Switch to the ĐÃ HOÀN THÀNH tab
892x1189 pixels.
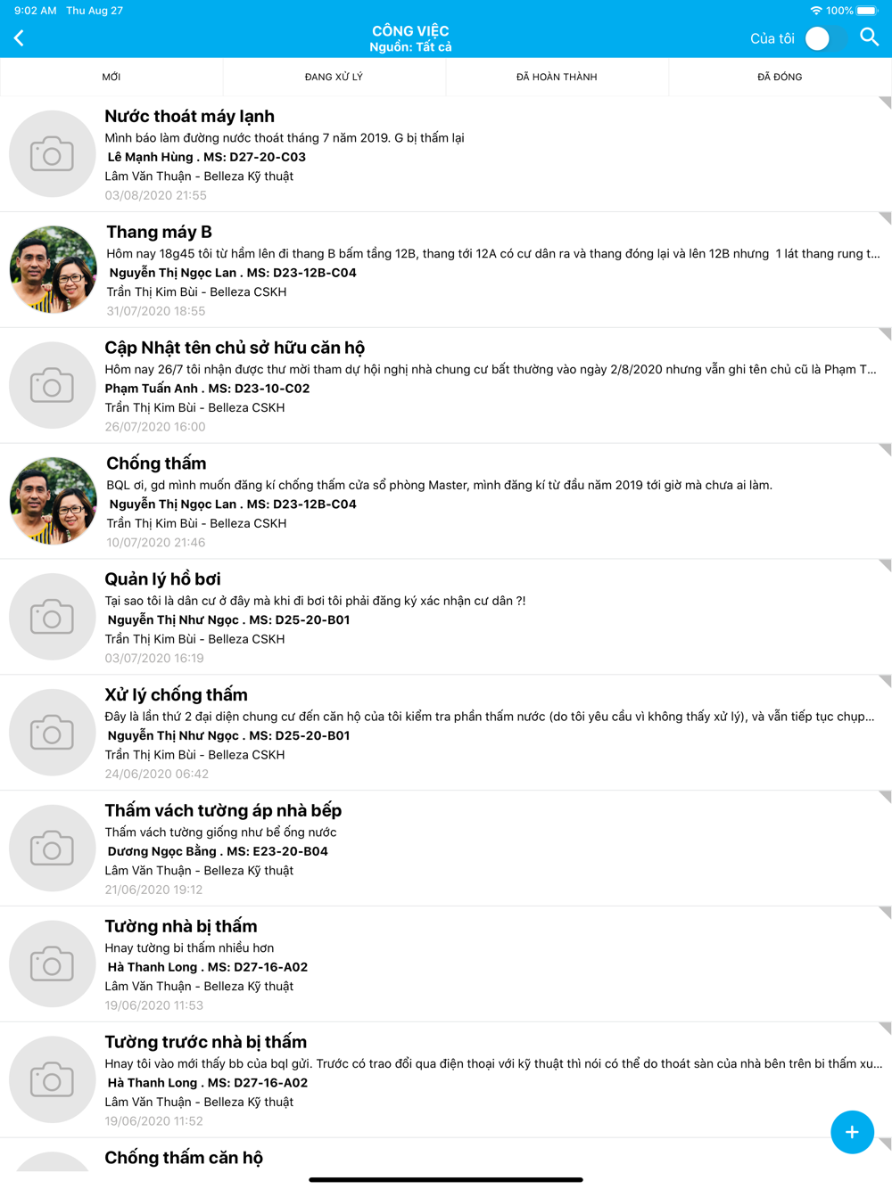(x=557, y=78)
